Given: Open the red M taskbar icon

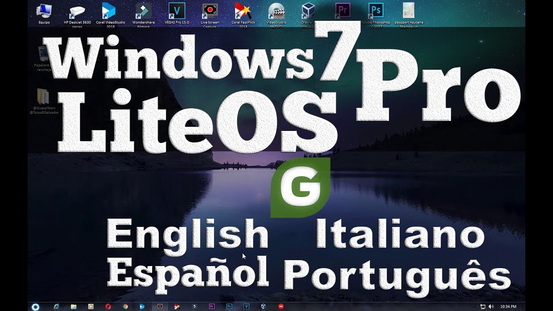Looking at the screenshot, I should pos(281,307).
